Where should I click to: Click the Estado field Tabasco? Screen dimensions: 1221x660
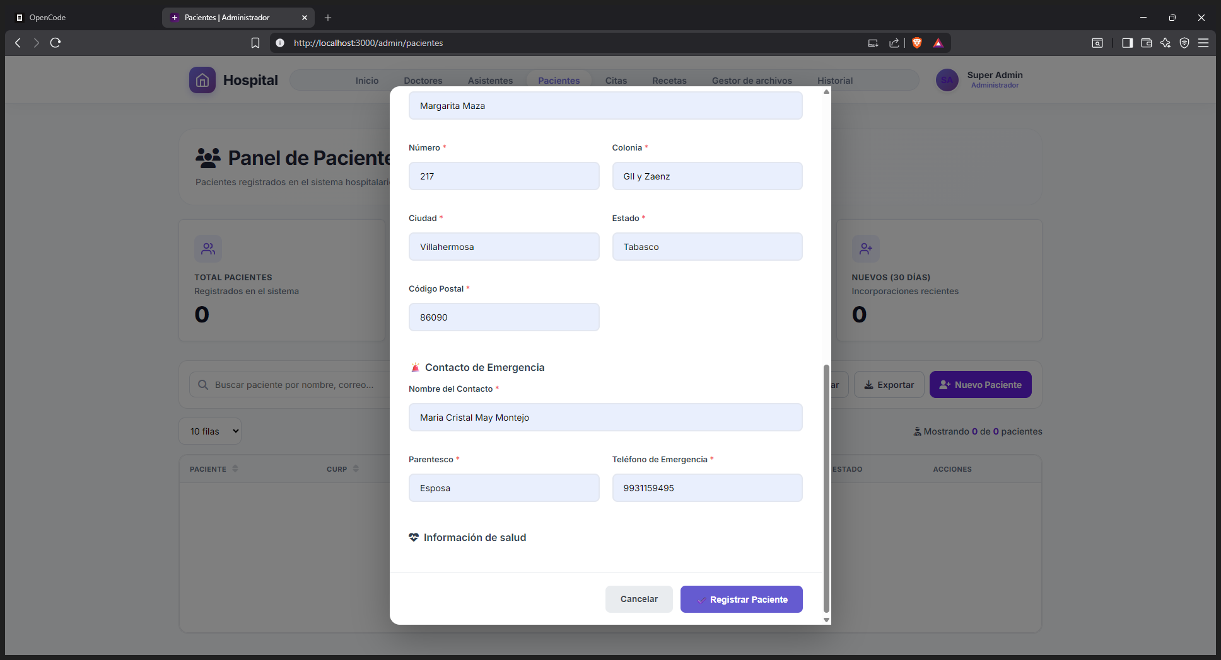click(708, 247)
